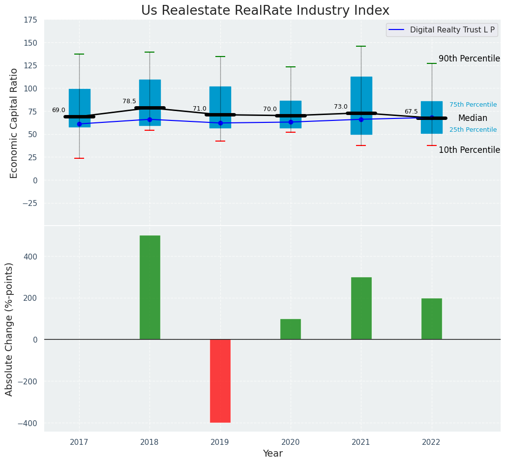This screenshot has width=506, height=463.
Task: Click the 2018 blue data point marker
Action: coord(149,119)
